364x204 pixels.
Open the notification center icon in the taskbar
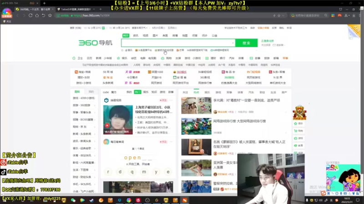pyautogui.click(x=358, y=200)
